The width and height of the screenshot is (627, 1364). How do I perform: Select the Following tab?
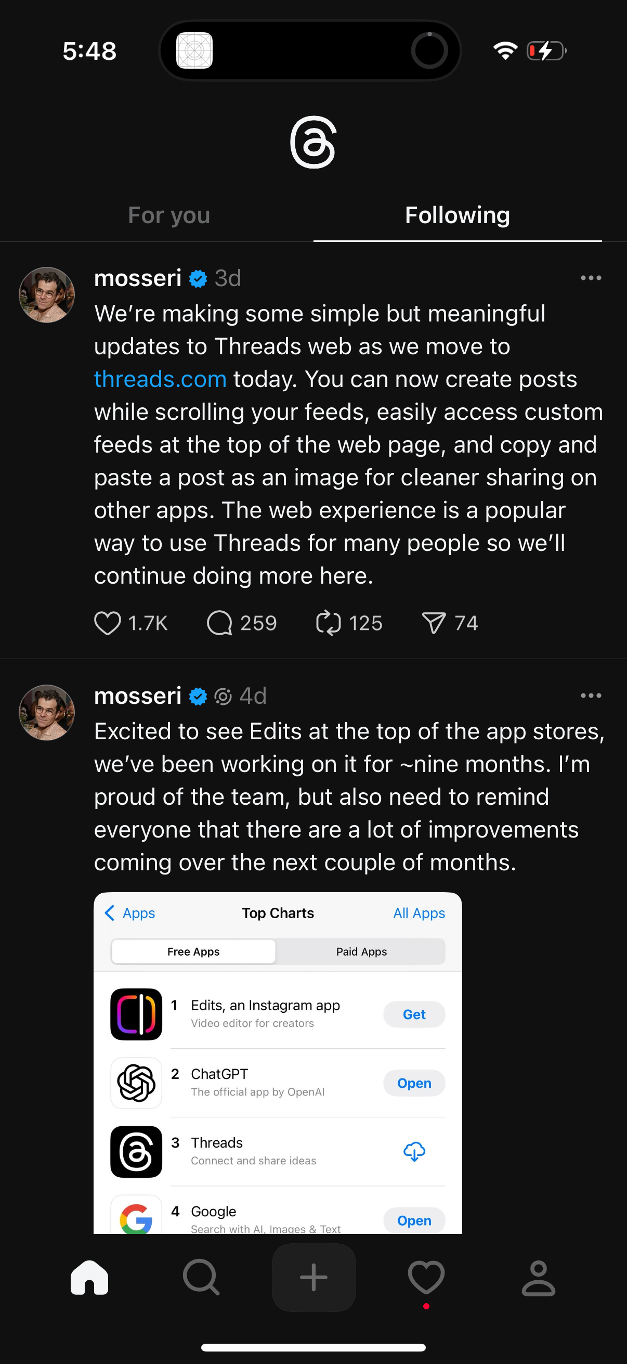pyautogui.click(x=456, y=215)
